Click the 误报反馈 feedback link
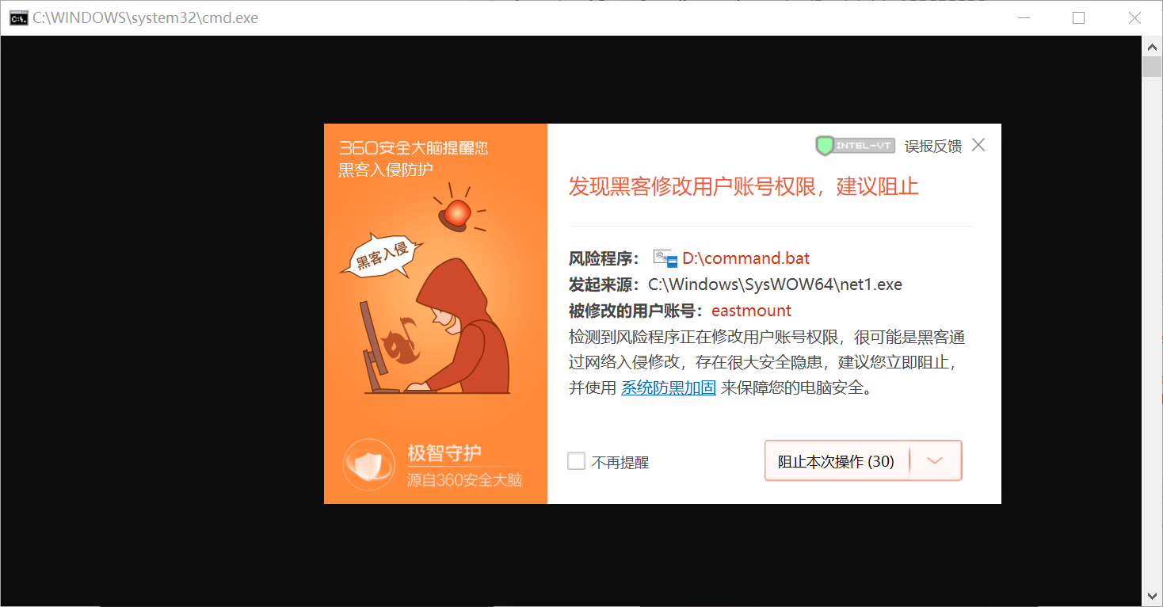Screen dimensions: 1163x607 point(932,145)
